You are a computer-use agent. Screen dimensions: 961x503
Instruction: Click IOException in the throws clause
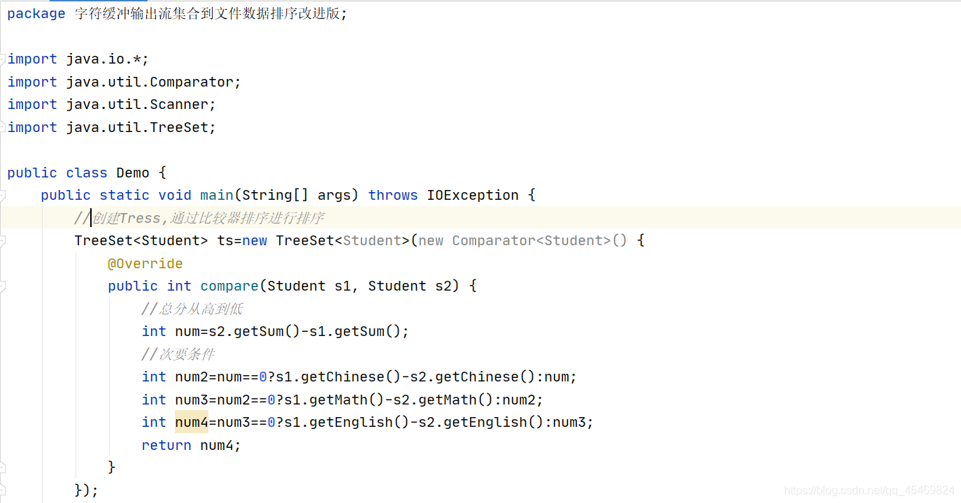(473, 196)
